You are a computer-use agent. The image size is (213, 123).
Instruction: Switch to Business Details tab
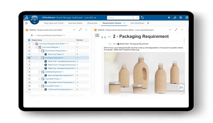pyautogui.click(x=75, y=23)
